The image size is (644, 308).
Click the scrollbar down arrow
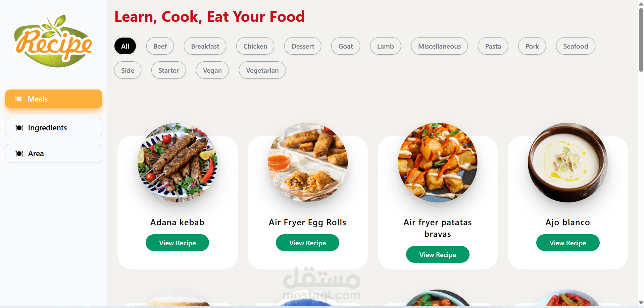tap(641, 303)
